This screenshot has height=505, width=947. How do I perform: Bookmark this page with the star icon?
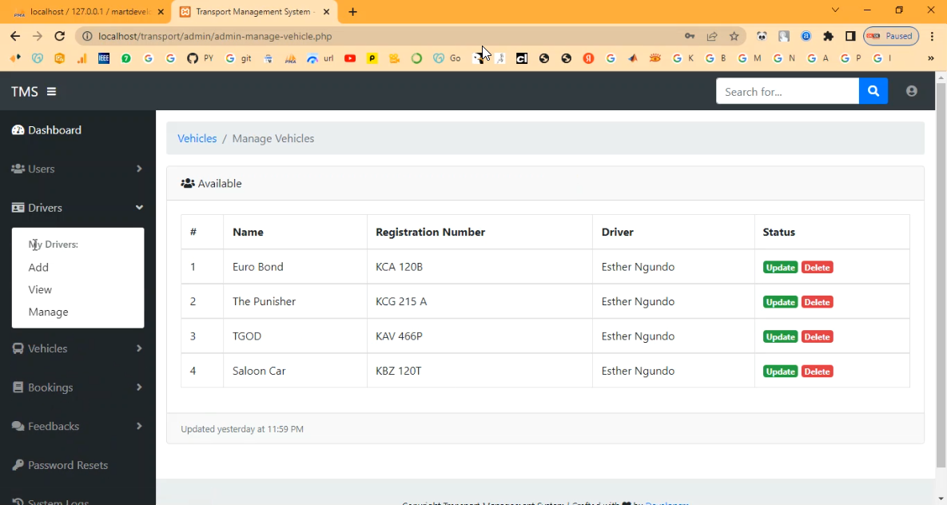[x=734, y=36]
